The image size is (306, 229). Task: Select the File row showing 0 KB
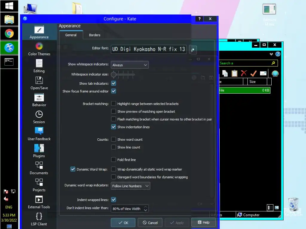click(x=244, y=90)
